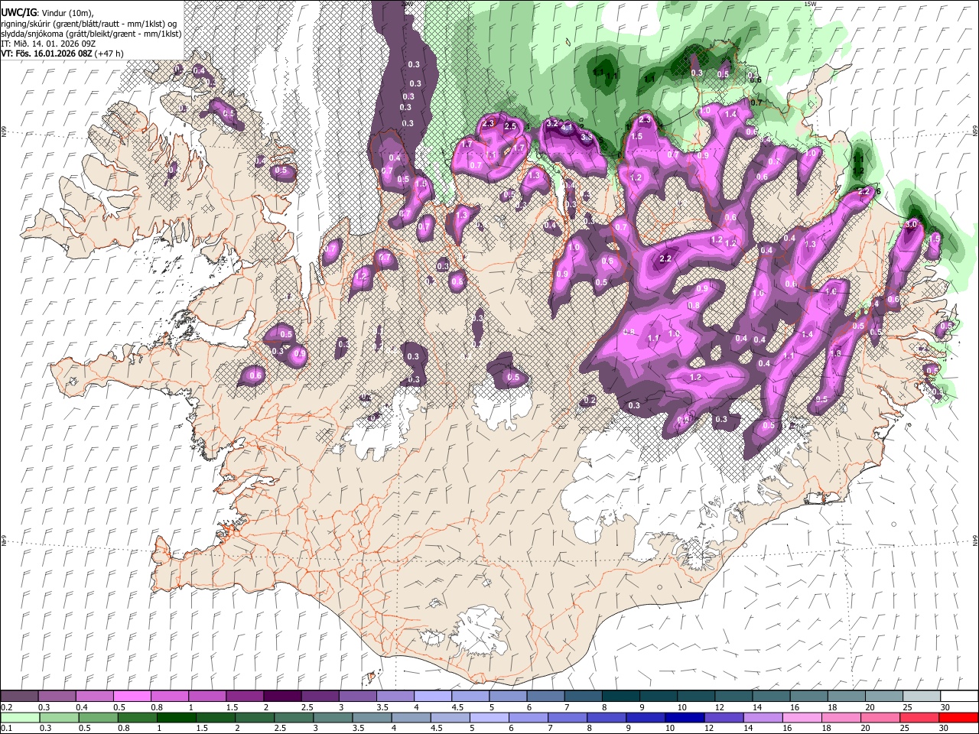Select the dusky plum 0.2 swatch in the upper legend
This screenshot has height=734, width=979.
[19, 697]
